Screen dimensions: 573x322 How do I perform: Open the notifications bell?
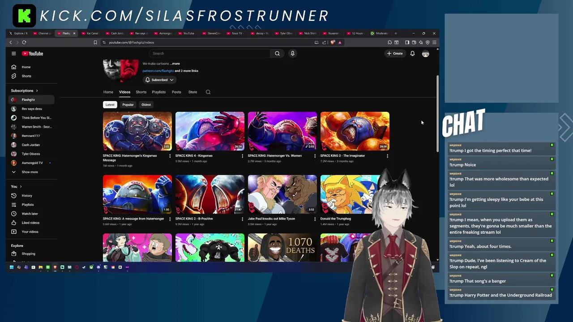412,54
